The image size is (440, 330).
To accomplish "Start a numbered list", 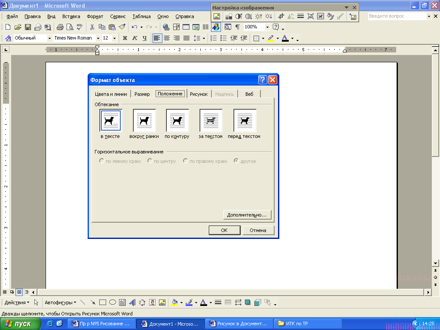I will tap(214, 38).
